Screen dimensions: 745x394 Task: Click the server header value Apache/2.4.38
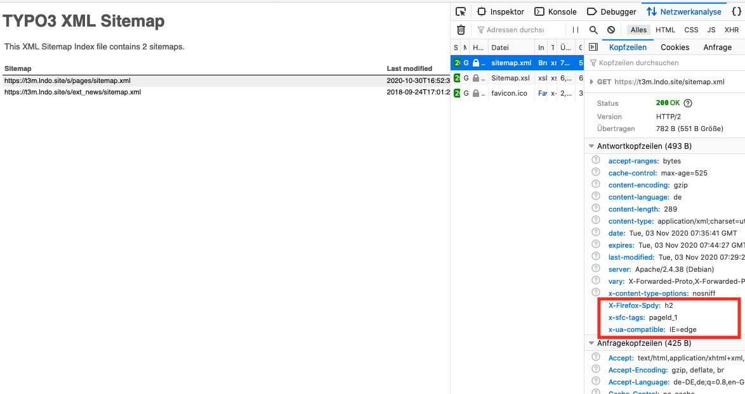click(674, 269)
